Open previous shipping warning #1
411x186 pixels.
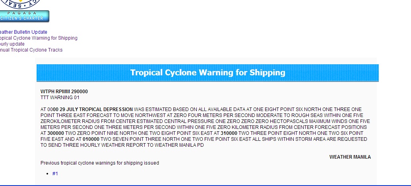[x=55, y=174]
